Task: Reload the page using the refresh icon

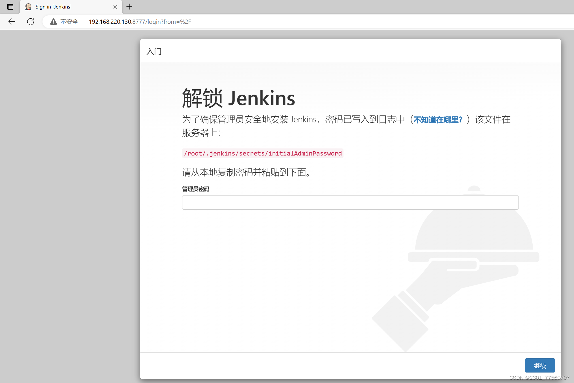Action: 31,21
